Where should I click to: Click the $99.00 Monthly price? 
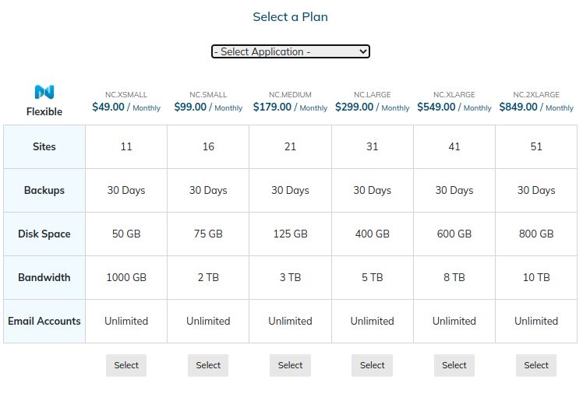(208, 107)
